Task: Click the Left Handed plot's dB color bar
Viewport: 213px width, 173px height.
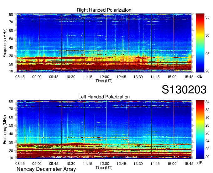Action: (200, 130)
